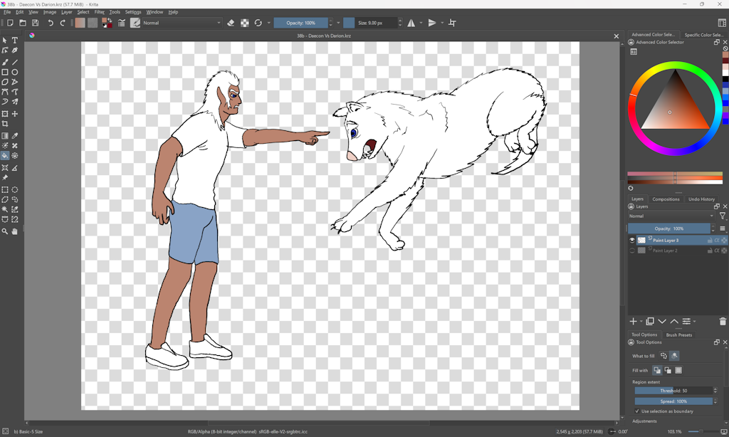Viewport: 729px width, 437px height.
Task: Switch to the Undo History tab
Action: (x=701, y=199)
